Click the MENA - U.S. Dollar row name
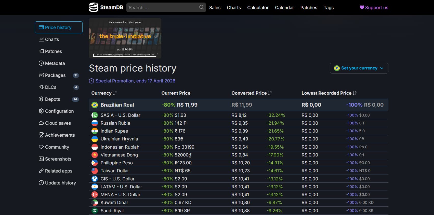This screenshot has height=215, width=434. coord(121,195)
